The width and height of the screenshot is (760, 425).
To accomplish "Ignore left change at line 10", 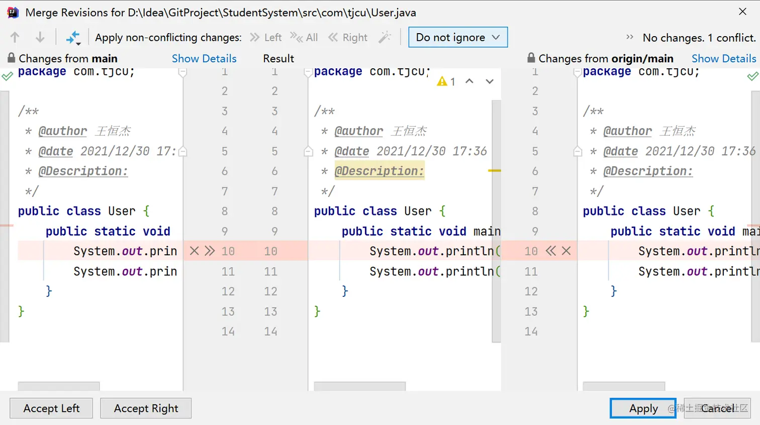I will tap(195, 251).
